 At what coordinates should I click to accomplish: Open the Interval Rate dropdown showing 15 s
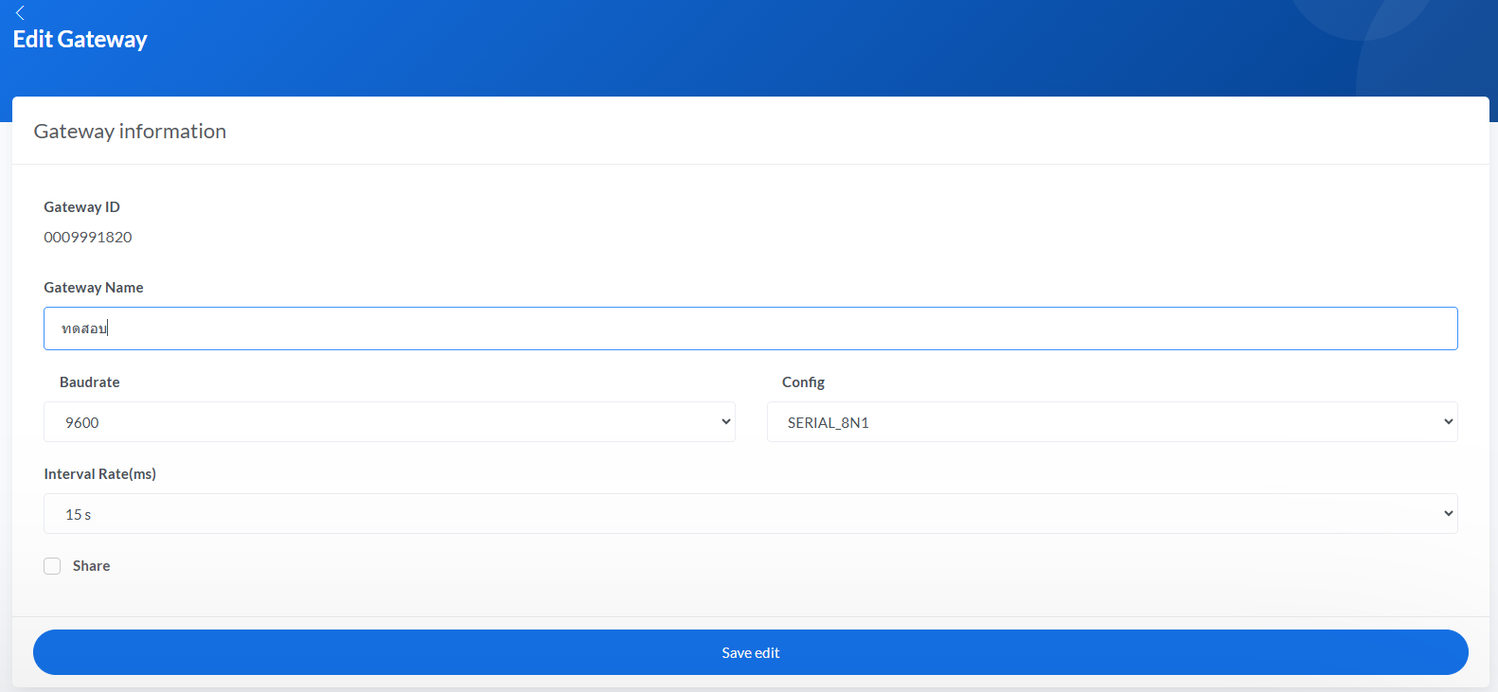750,514
